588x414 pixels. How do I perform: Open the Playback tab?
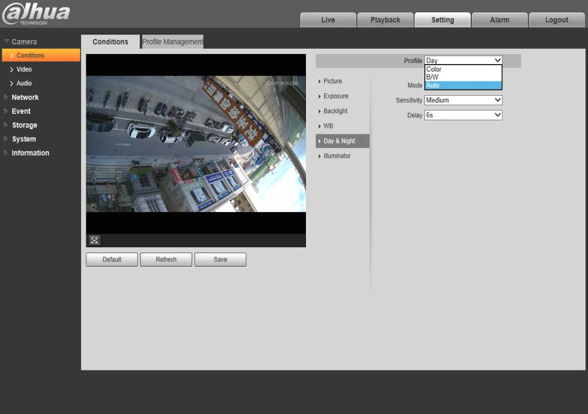[x=385, y=20]
